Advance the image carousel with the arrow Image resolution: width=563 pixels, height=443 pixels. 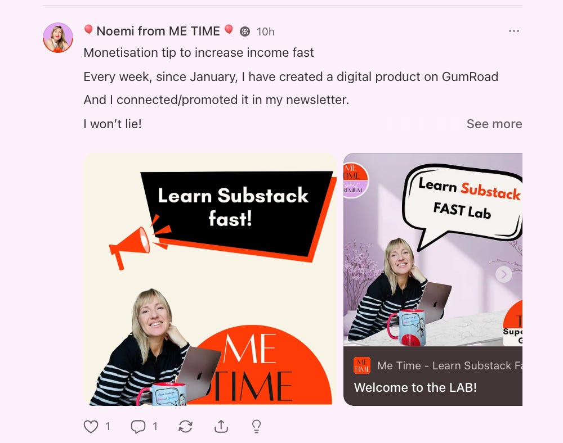tap(504, 274)
